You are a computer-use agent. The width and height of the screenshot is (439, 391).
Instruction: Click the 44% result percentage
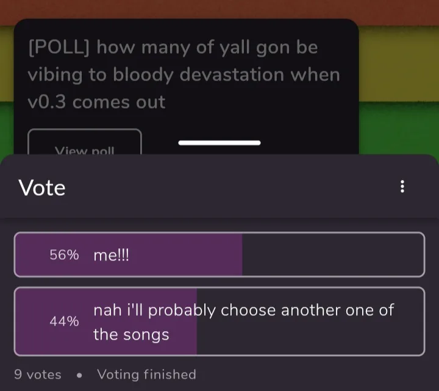pos(65,321)
